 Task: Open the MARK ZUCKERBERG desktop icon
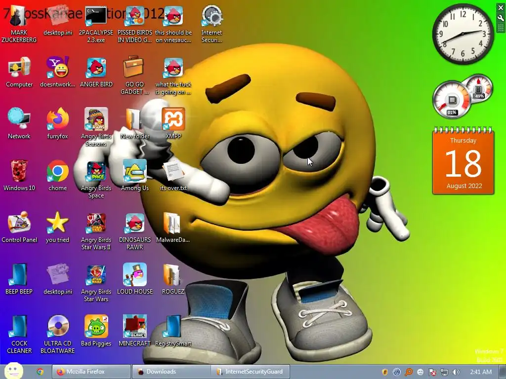coord(19,24)
